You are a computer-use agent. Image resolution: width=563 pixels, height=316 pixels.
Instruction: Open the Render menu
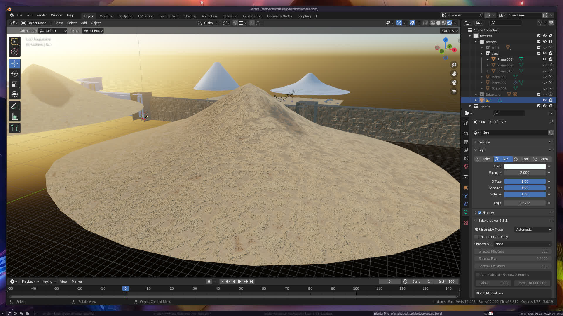[x=41, y=15]
